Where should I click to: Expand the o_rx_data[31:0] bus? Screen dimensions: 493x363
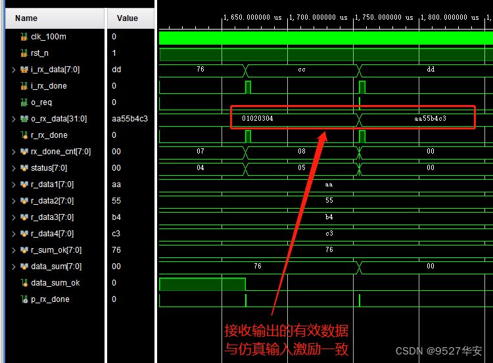[14, 119]
